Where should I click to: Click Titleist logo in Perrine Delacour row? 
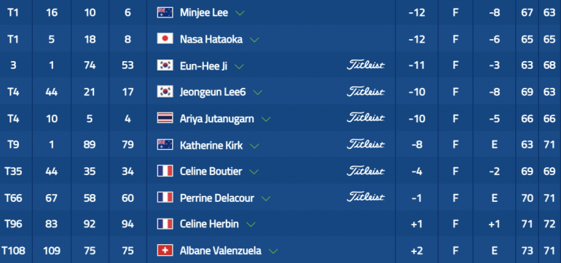click(x=366, y=197)
